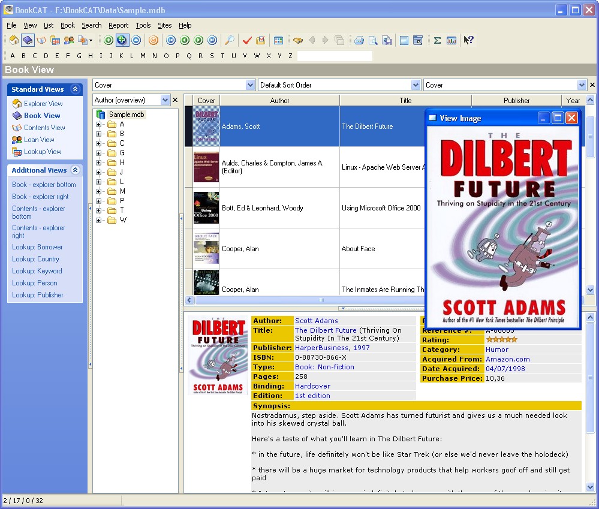This screenshot has height=509, width=599.
Task: Click the green plus Add toolbar icon
Action: pyautogui.click(x=109, y=40)
